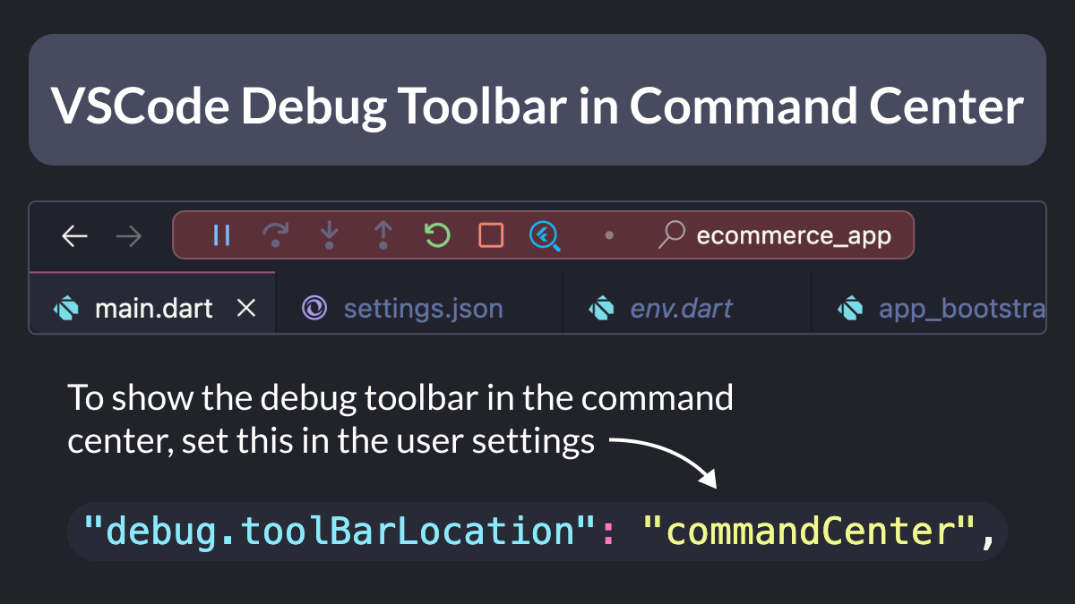Click the Dart icon on main.dart tab
Viewport: 1075px width, 604px height.
coord(66,309)
